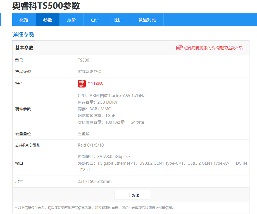Tick the 对比 compare checkbox
257x214 pixels.
pos(127,195)
